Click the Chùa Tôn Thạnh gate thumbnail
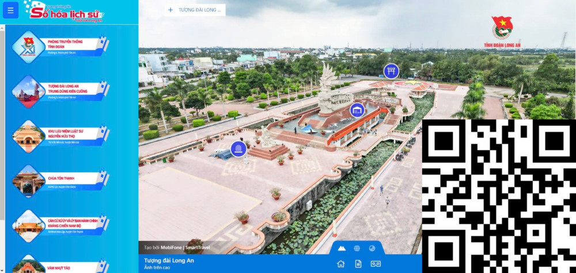576x273 pixels. (28, 181)
